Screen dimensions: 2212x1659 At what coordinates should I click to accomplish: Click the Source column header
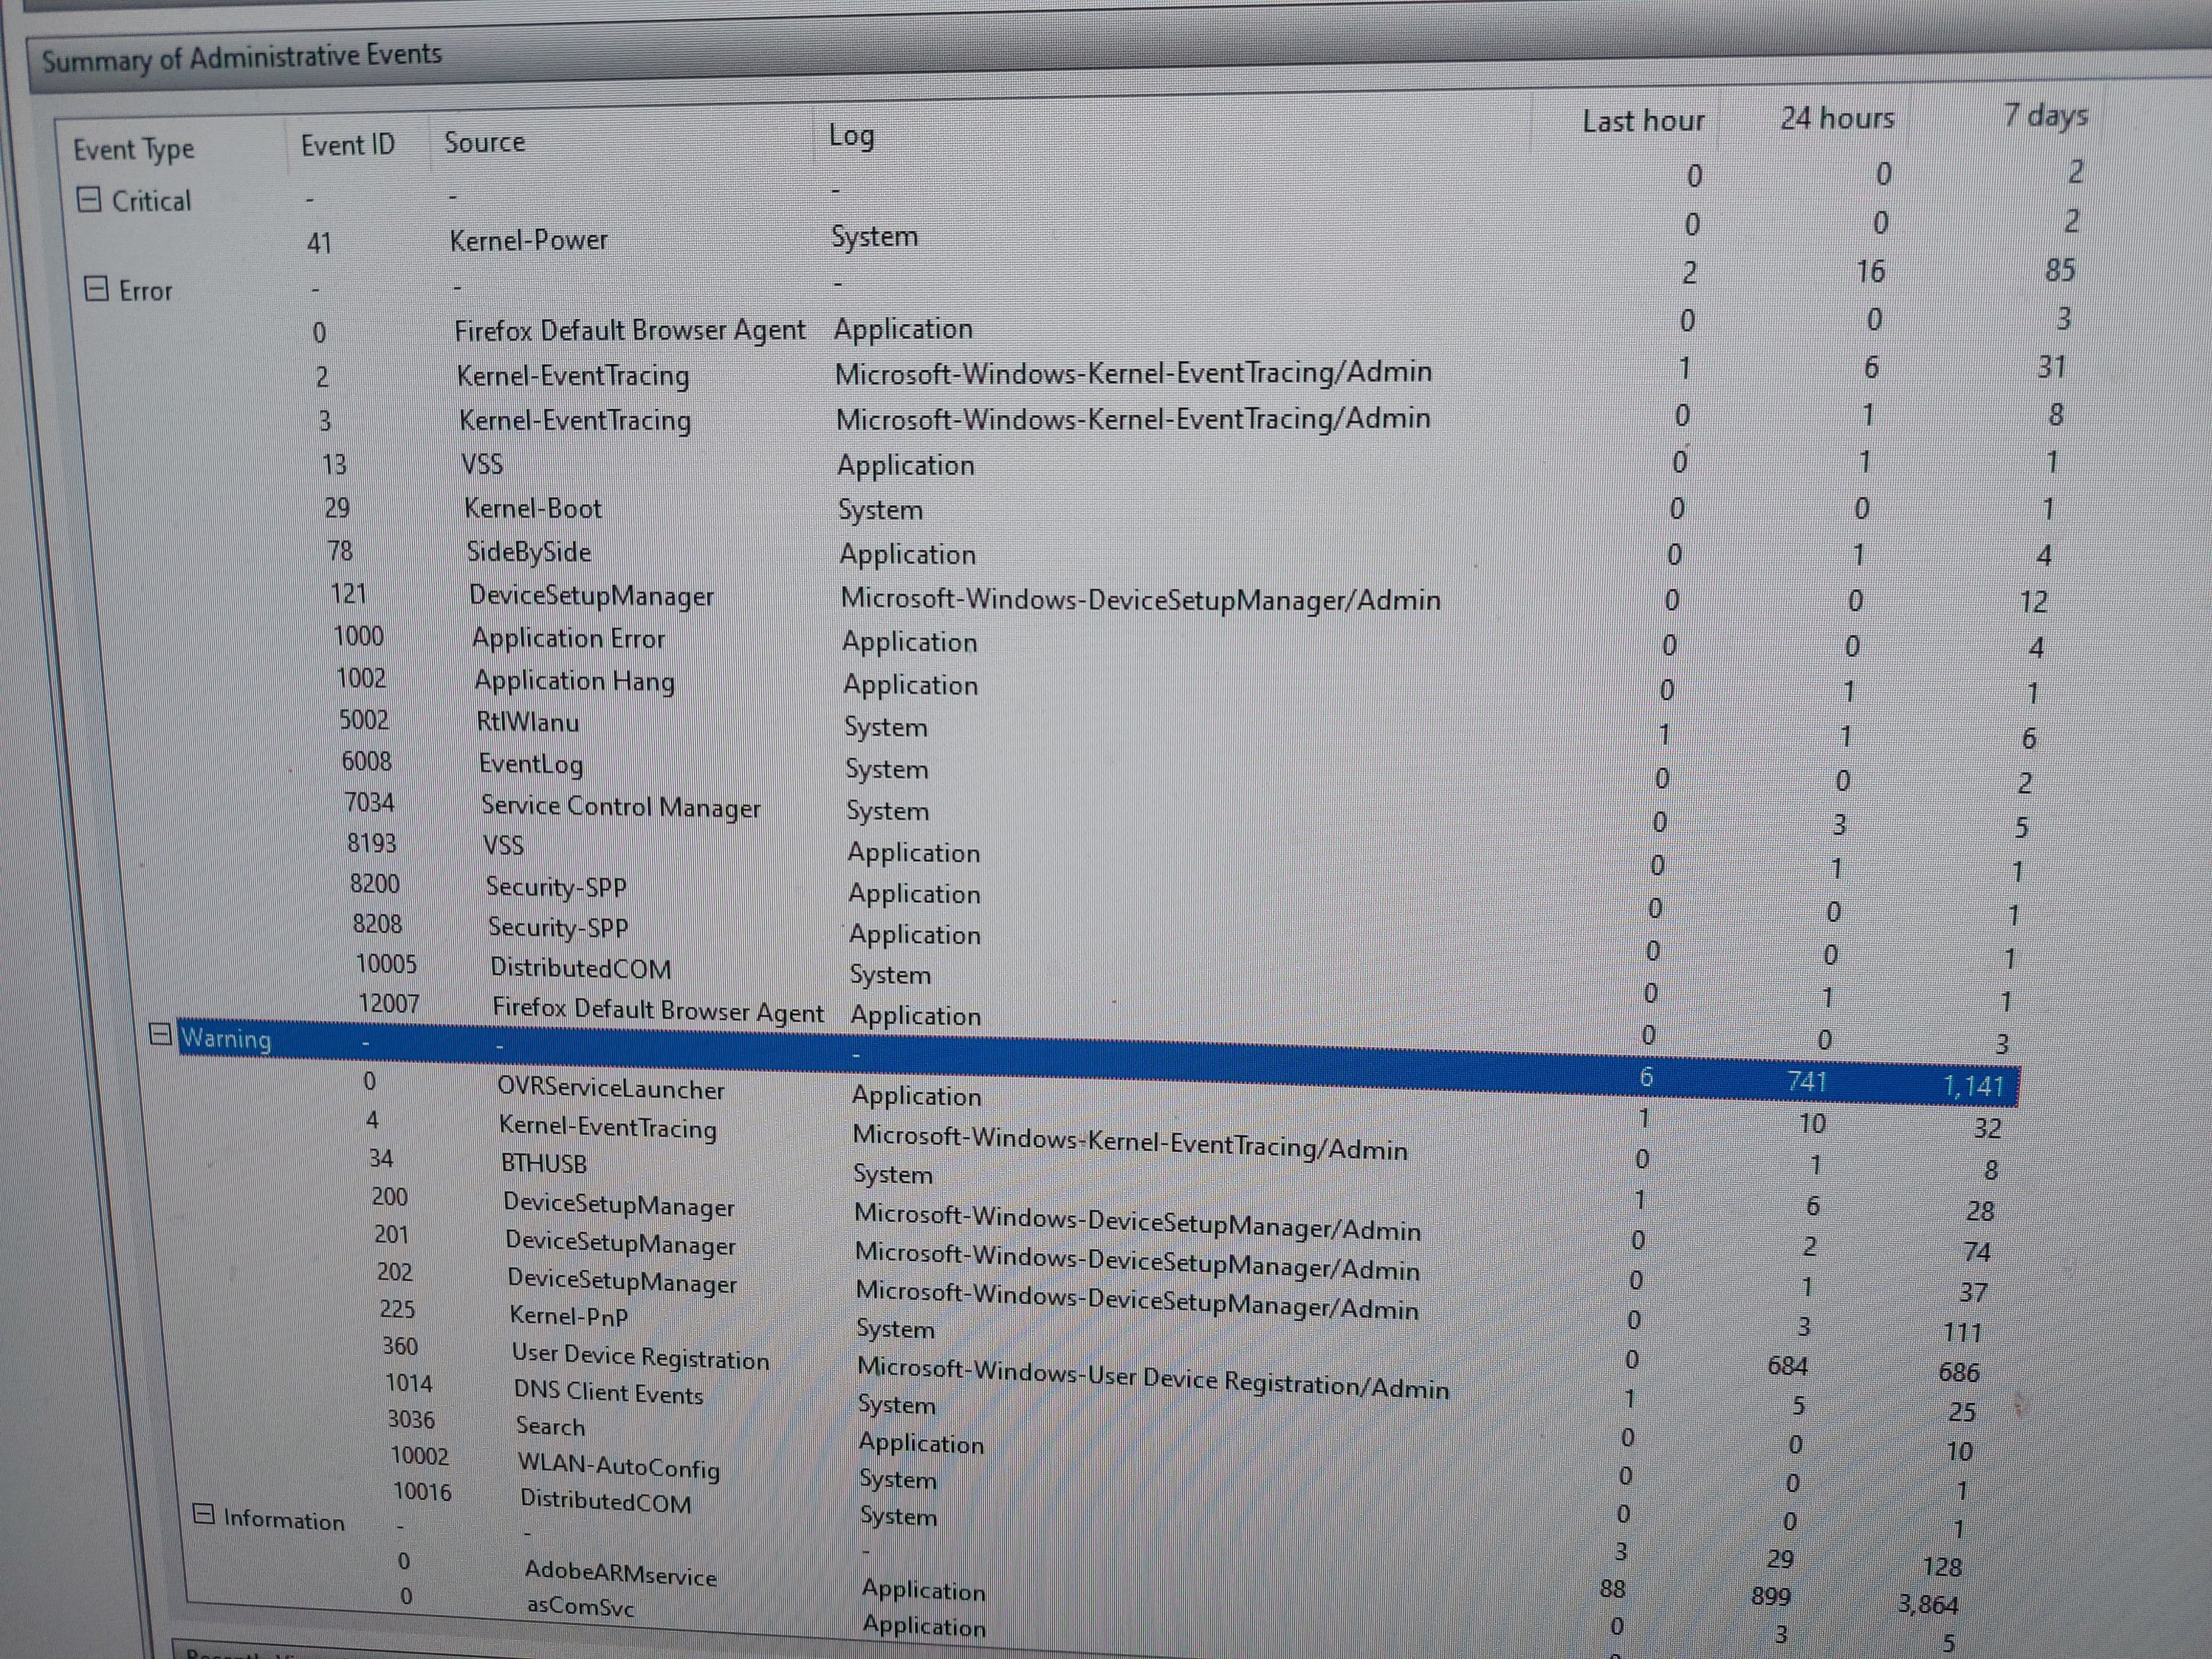click(484, 142)
